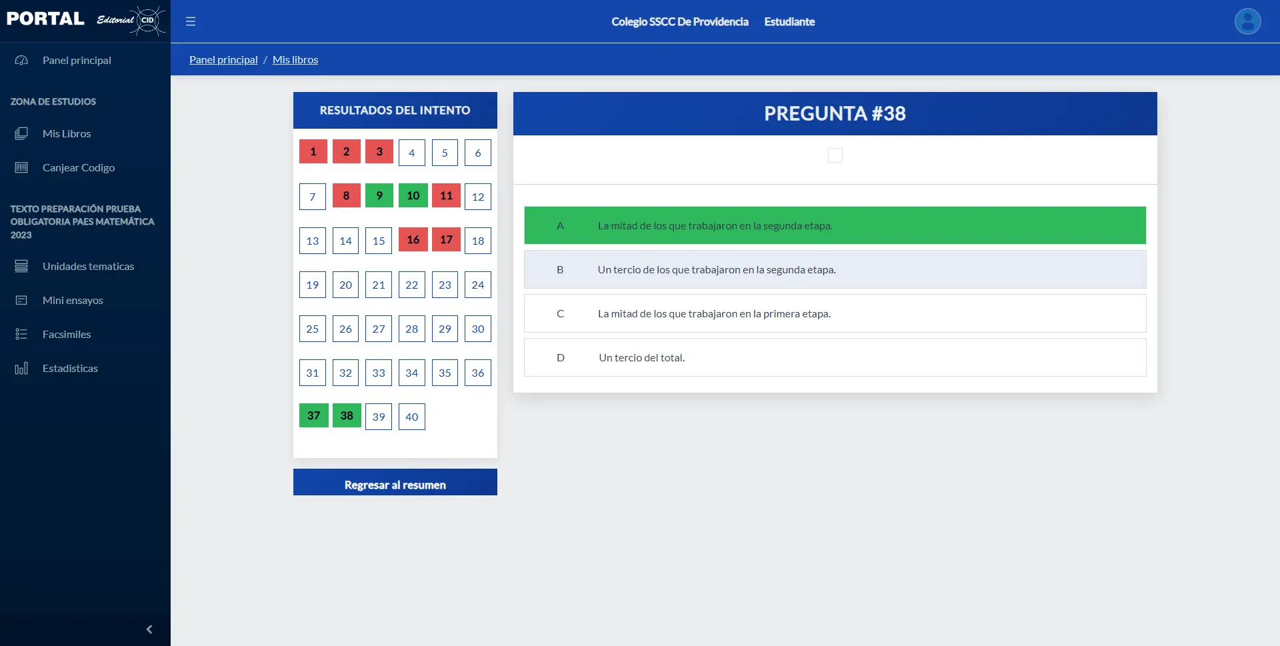Jump to red incorrect question 16
Image resolution: width=1280 pixels, height=646 pixels.
(413, 239)
